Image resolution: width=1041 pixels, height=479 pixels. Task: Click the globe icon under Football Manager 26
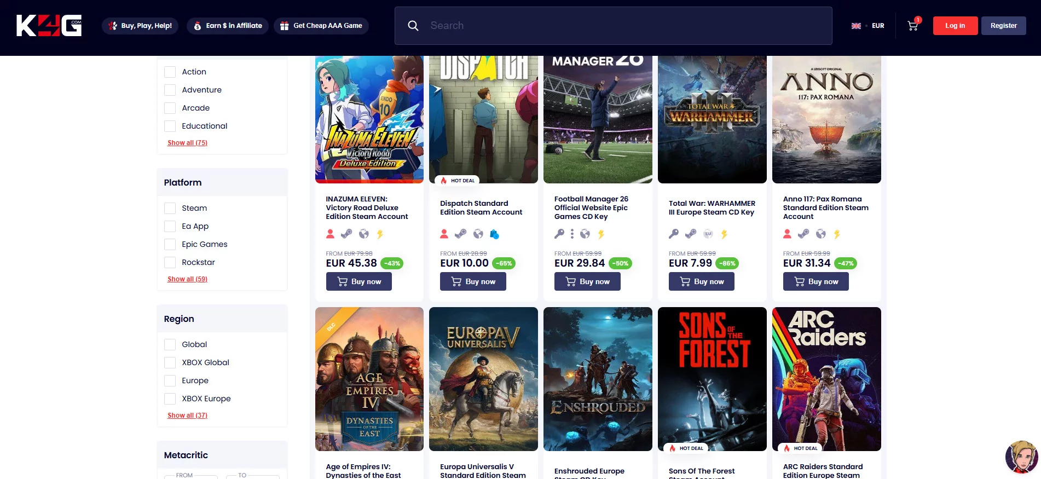(585, 234)
